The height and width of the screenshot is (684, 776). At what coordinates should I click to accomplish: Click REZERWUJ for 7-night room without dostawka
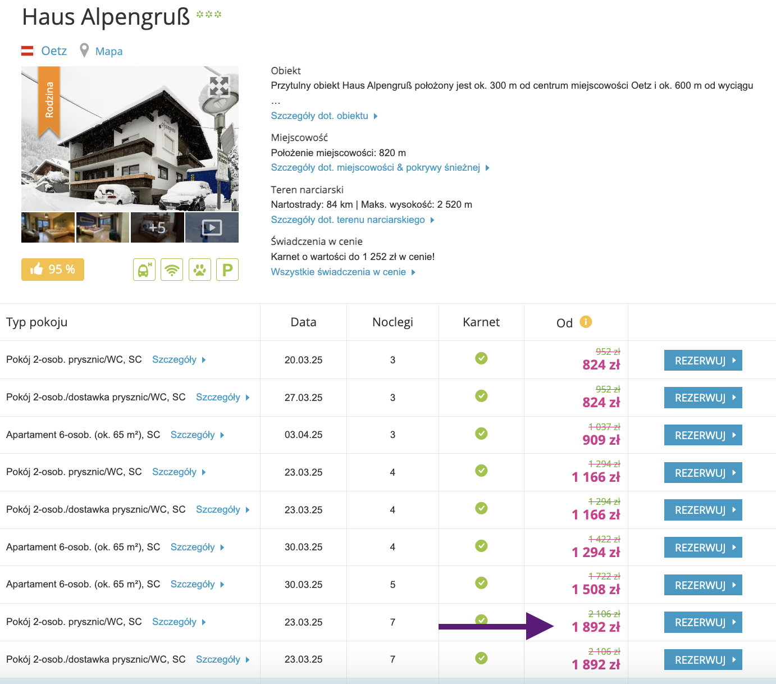(703, 622)
